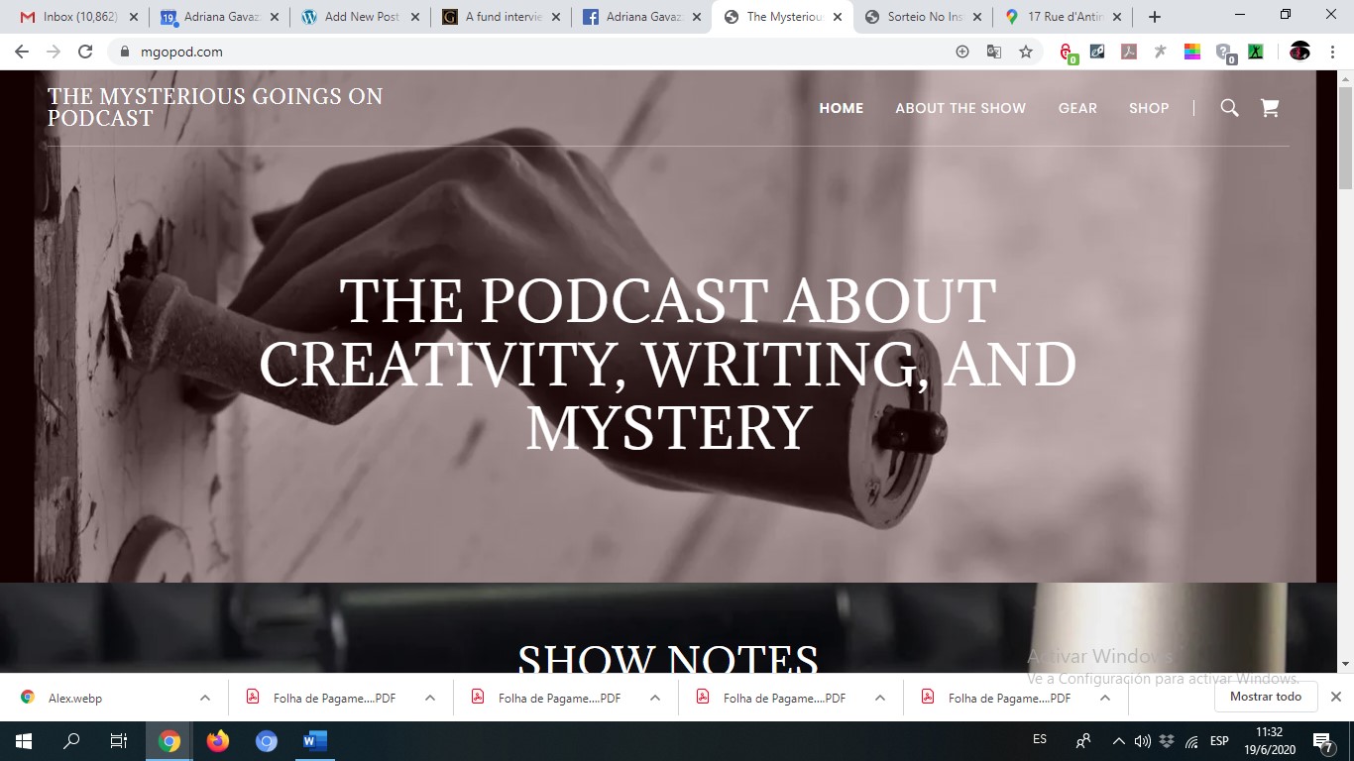Open the Gear navigation link
1354x761 pixels.
[1077, 108]
